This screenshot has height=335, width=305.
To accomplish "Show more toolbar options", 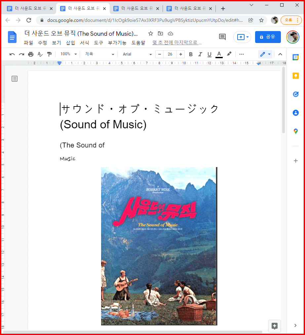I will pos(242,54).
